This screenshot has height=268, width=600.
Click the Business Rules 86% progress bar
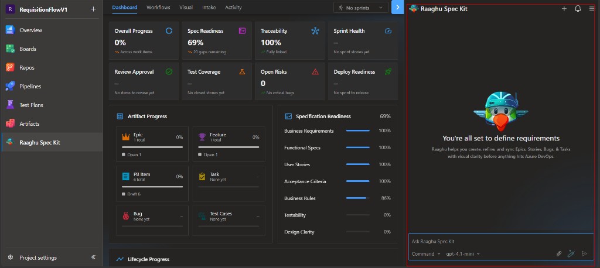(x=358, y=198)
